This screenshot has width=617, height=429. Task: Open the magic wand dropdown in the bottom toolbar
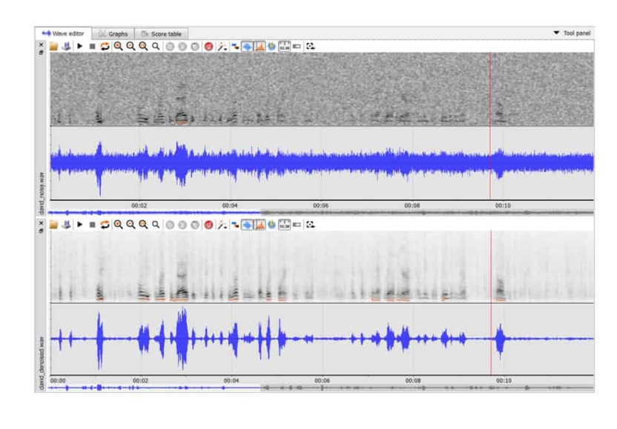click(x=222, y=224)
